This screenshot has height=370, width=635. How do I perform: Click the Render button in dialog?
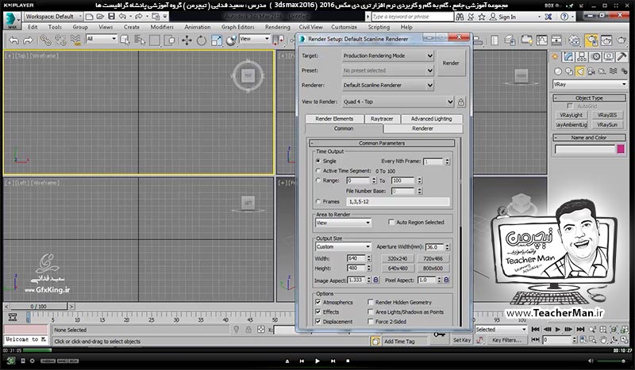[451, 63]
